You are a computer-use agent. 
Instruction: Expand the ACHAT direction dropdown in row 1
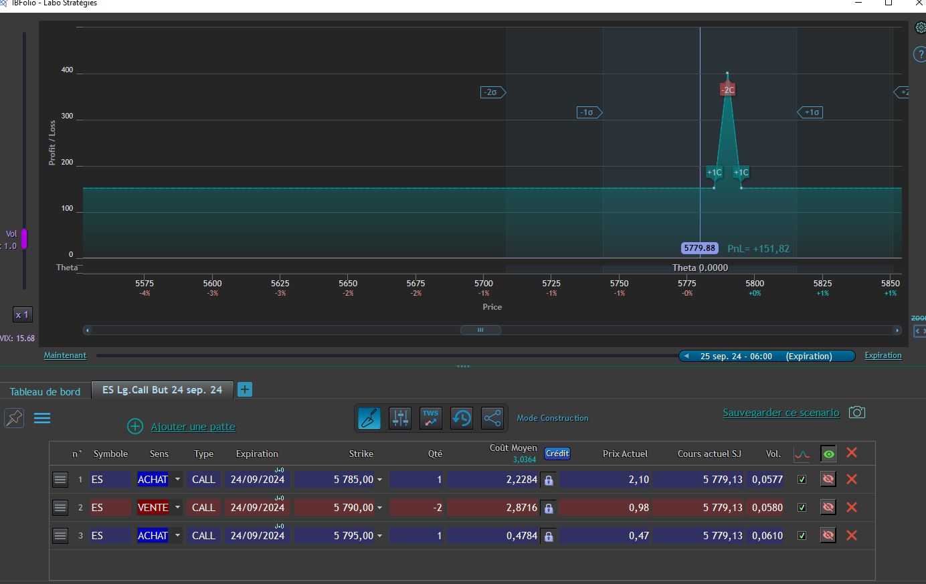(177, 480)
